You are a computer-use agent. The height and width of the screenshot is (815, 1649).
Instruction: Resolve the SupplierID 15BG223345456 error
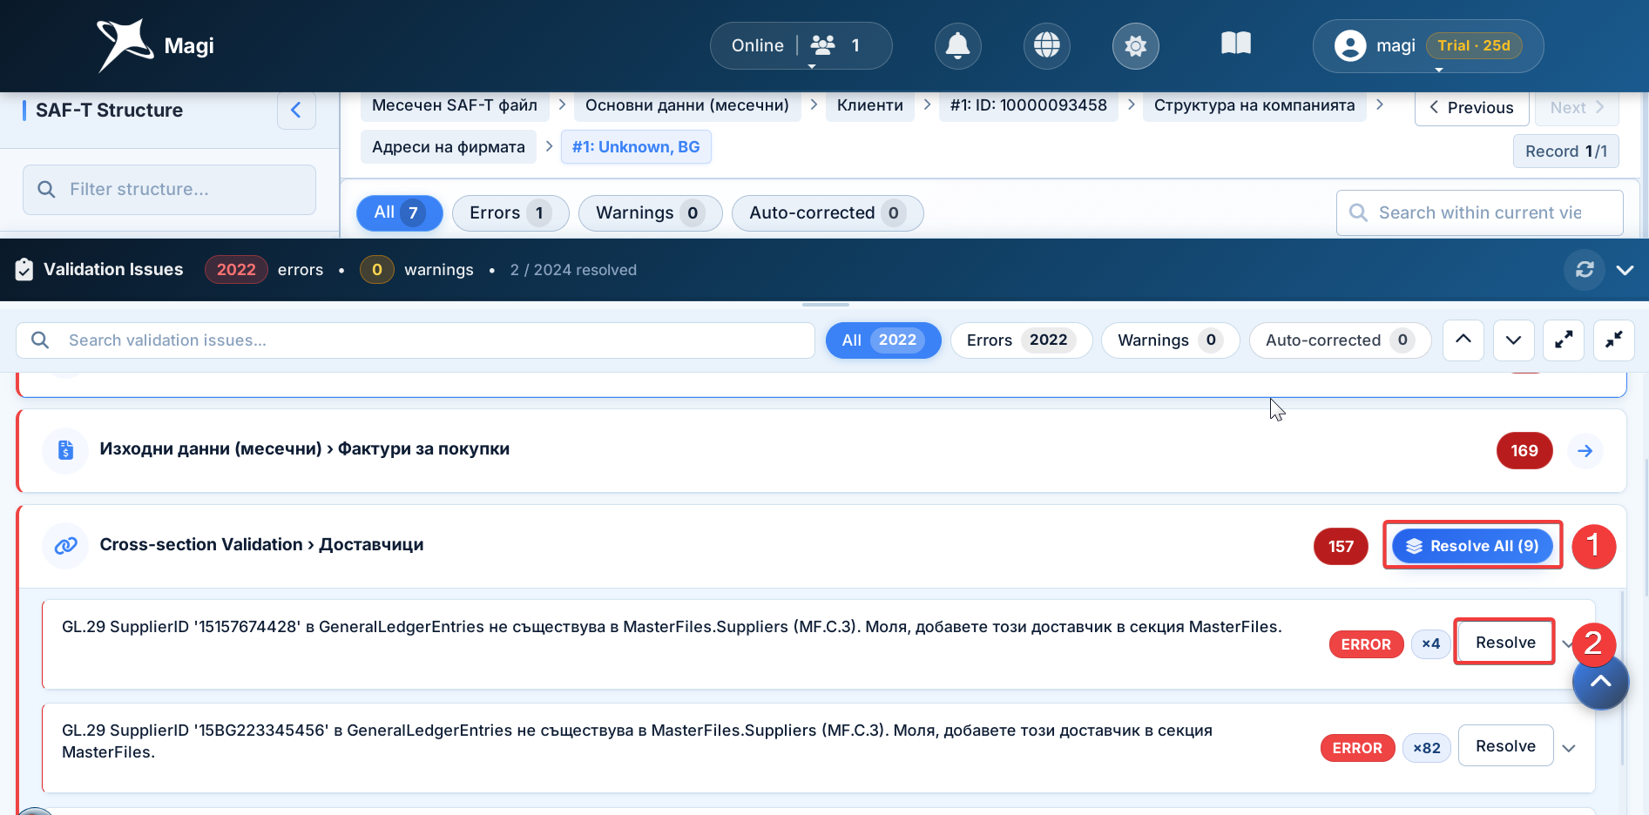coord(1505,746)
